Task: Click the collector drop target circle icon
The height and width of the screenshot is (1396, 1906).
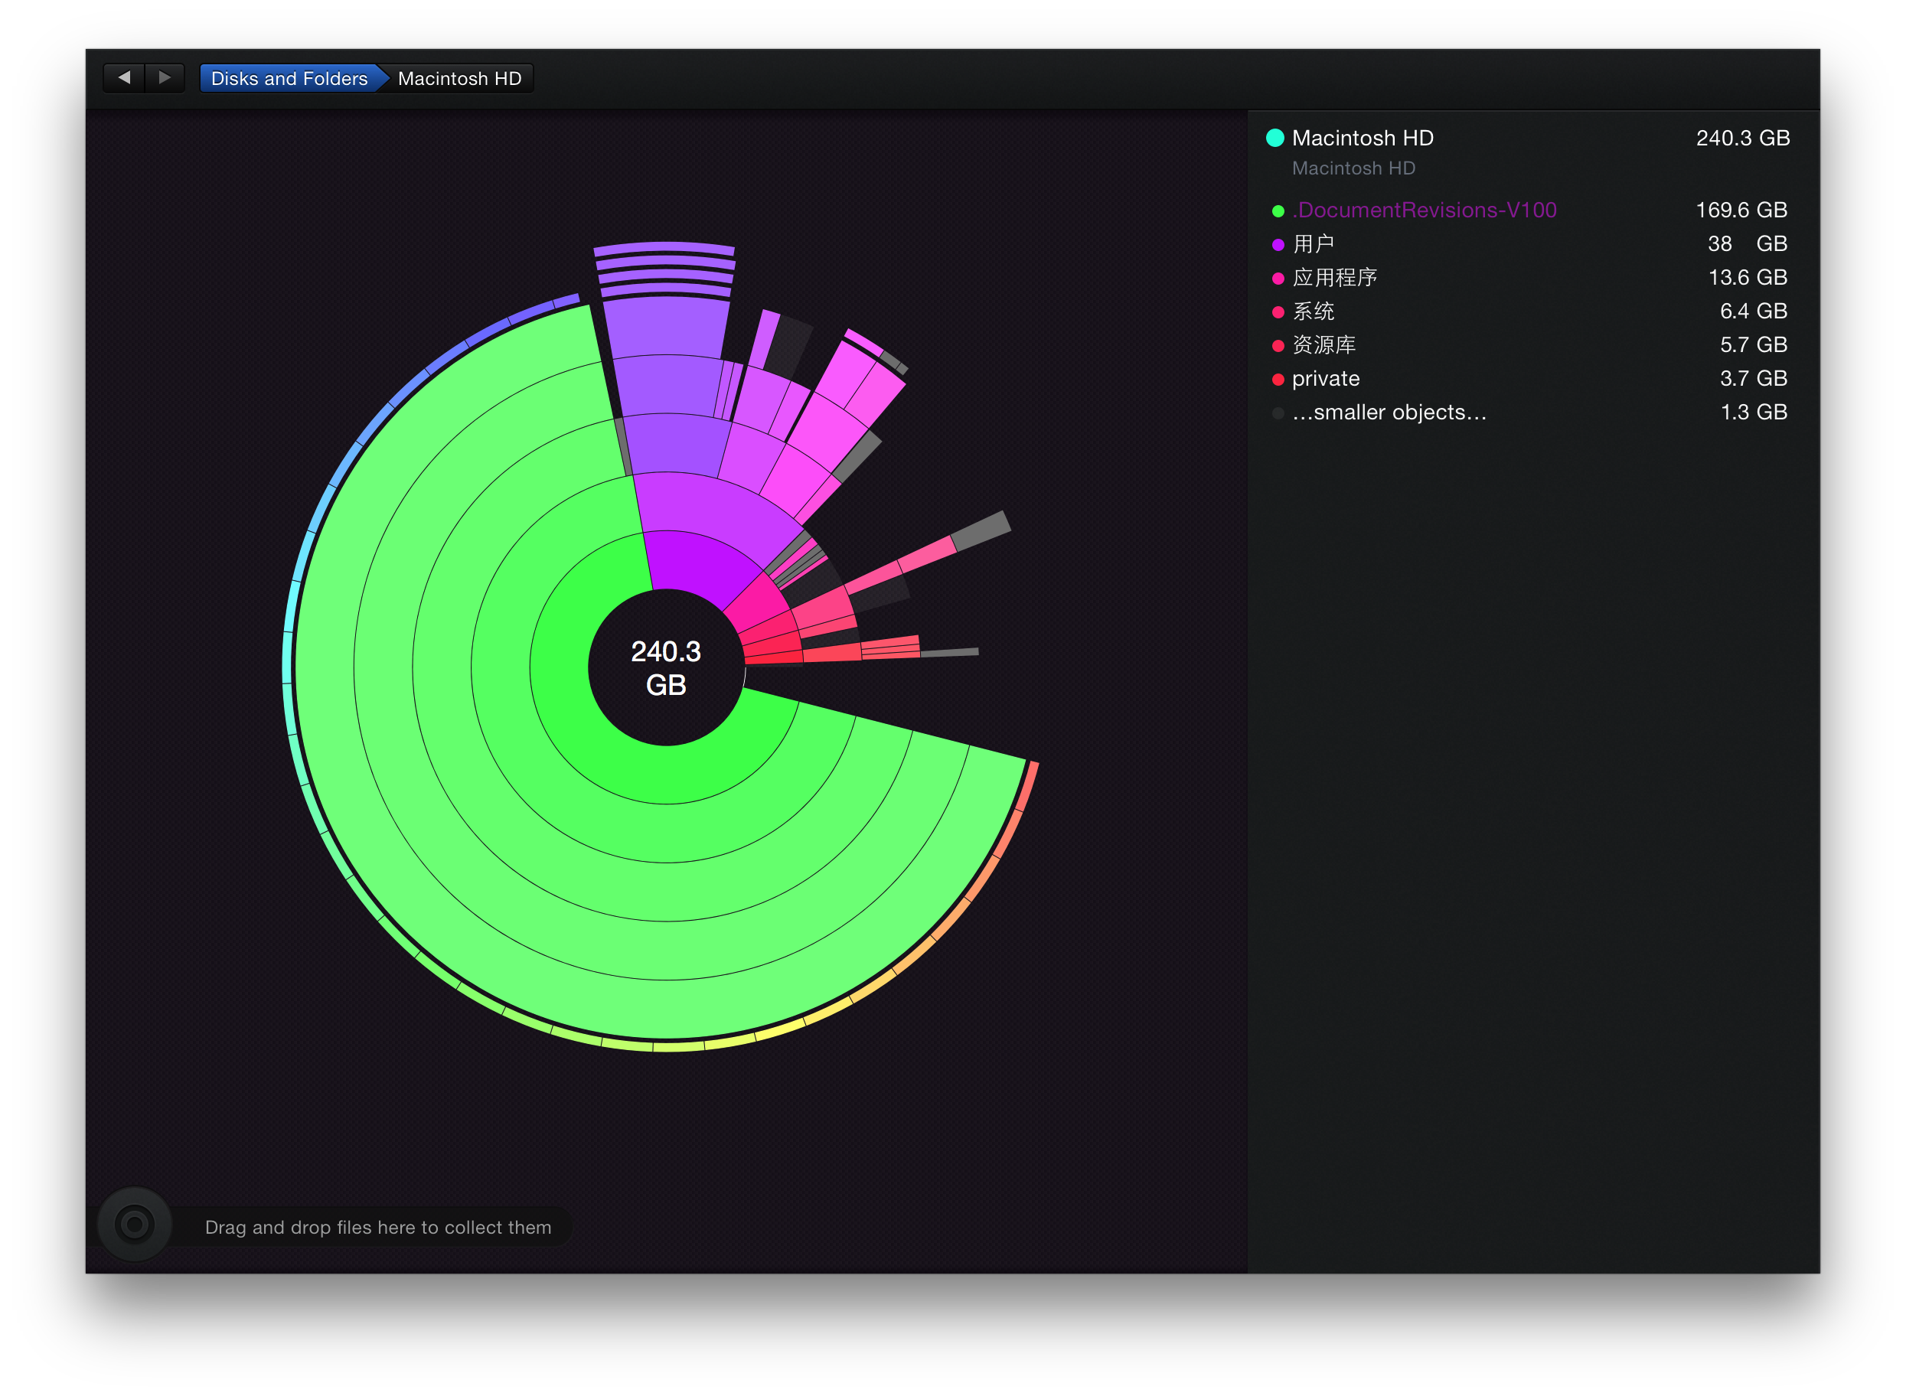Action: [135, 1224]
